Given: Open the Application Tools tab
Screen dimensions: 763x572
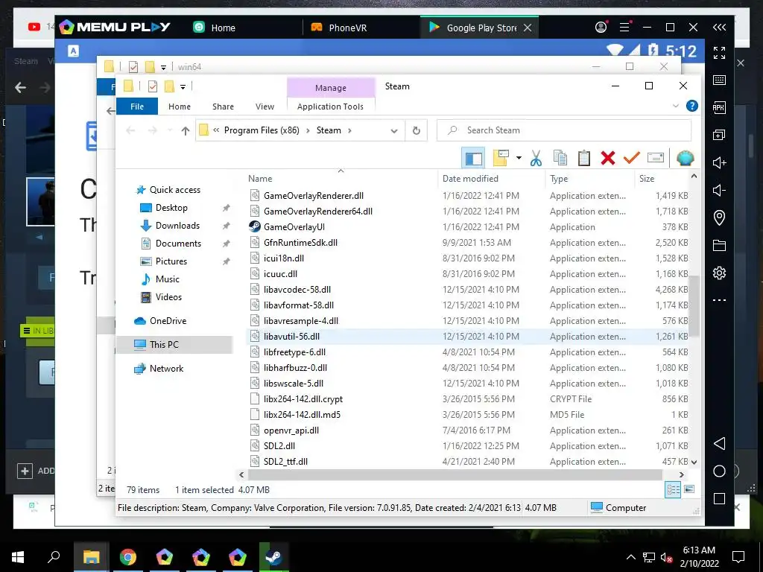Looking at the screenshot, I should tap(330, 106).
